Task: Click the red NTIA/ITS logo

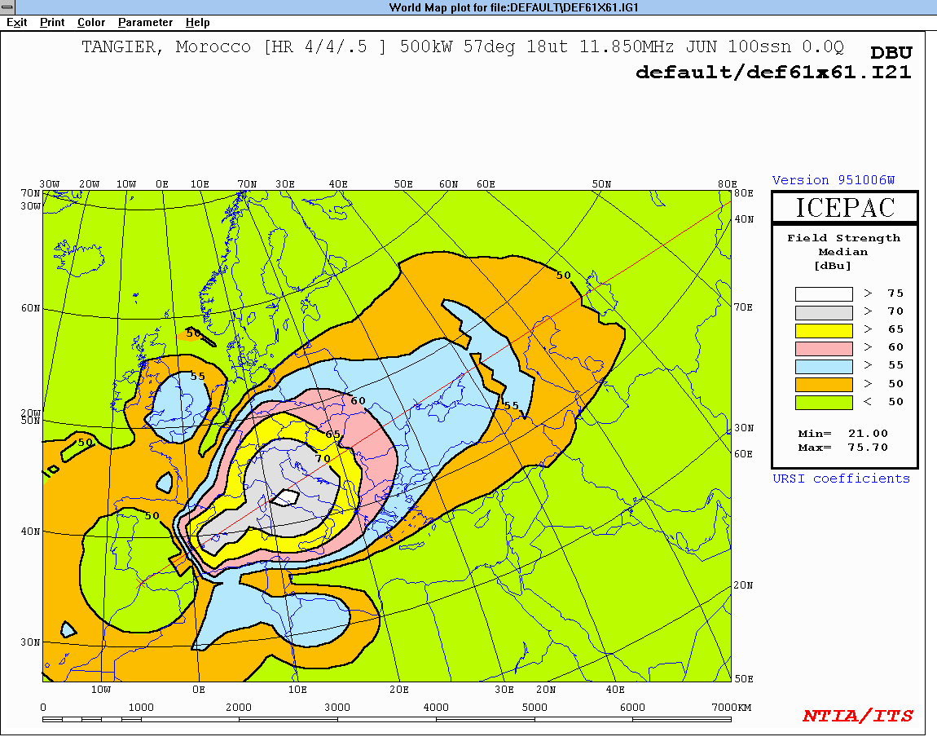Action: (x=857, y=716)
